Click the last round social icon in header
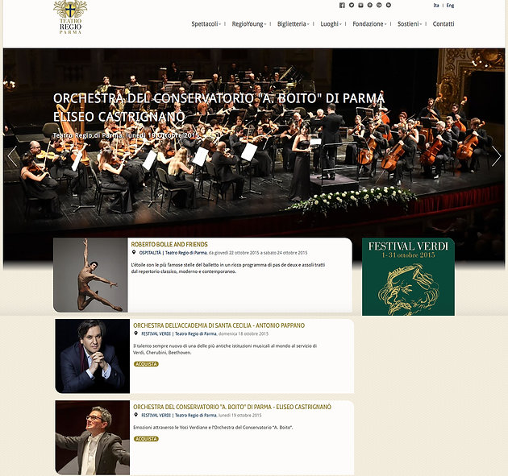This screenshot has height=476, width=508. tap(389, 5)
